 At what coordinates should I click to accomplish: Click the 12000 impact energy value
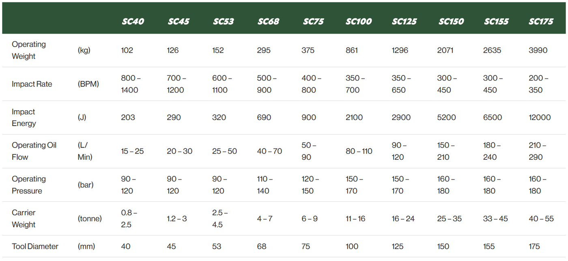pyautogui.click(x=540, y=118)
